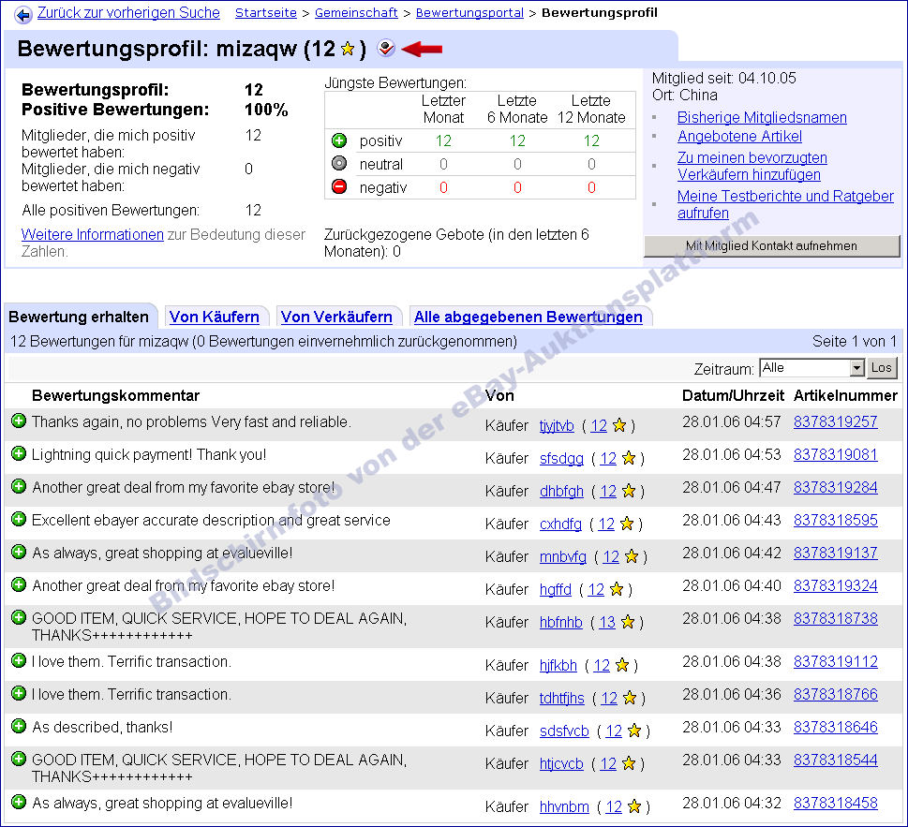The width and height of the screenshot is (908, 827).
Task: Click the star icon next to buyer hhvnbm
Action: click(x=634, y=806)
